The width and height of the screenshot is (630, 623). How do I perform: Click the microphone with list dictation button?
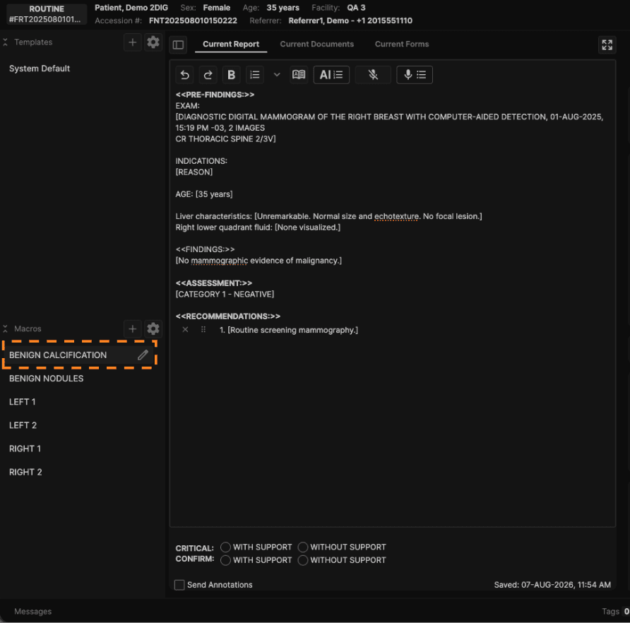click(415, 75)
